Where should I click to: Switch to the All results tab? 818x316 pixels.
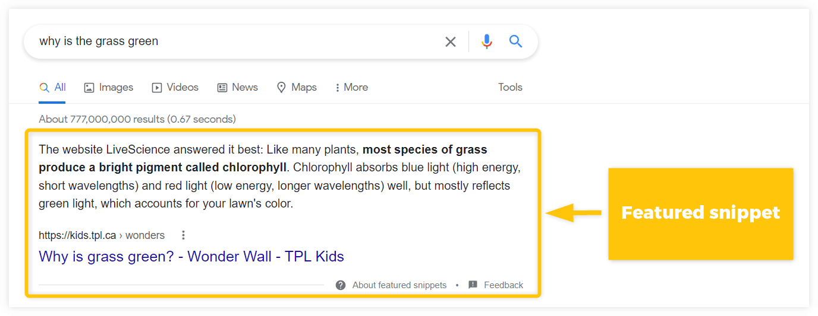(53, 88)
